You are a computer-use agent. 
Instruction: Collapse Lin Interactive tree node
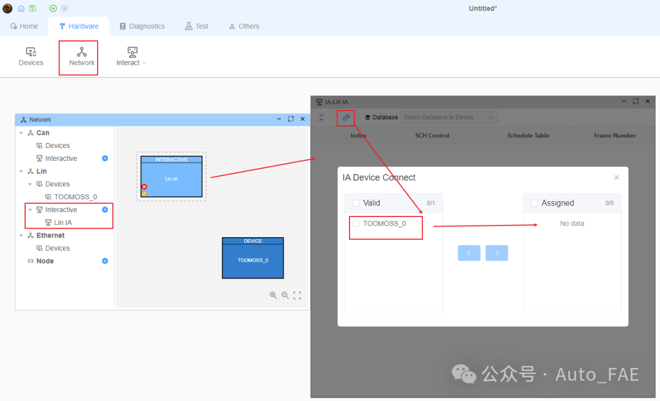30,210
